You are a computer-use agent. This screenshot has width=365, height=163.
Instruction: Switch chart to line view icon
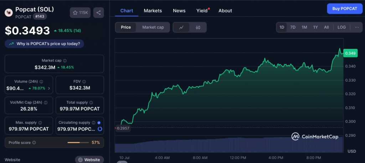click(x=181, y=27)
